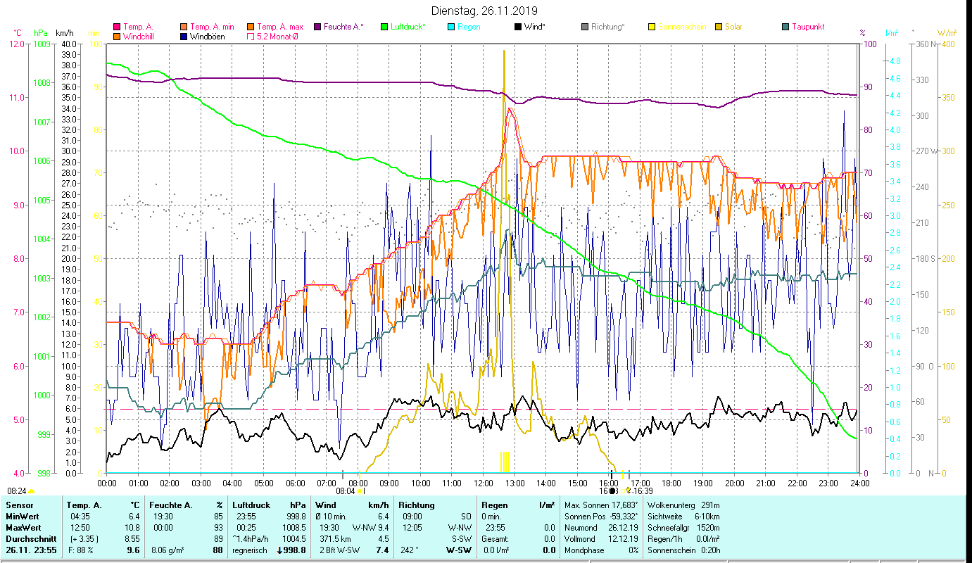972x563 pixels.
Task: Click the Solar legend color square
Action: pyautogui.click(x=719, y=27)
